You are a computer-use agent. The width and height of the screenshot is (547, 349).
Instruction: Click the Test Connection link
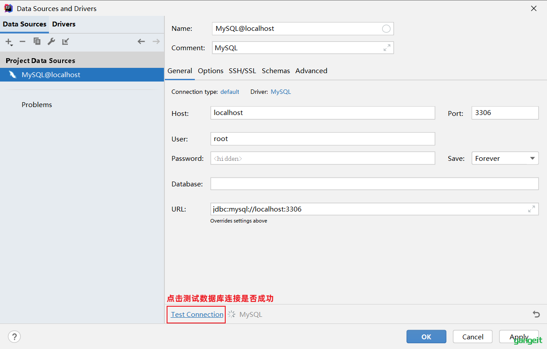pyautogui.click(x=197, y=314)
